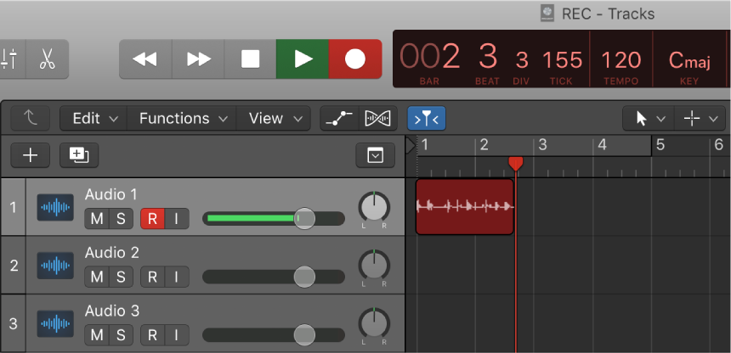The image size is (731, 353).
Task: Click the Duplicate Track button
Action: (79, 155)
